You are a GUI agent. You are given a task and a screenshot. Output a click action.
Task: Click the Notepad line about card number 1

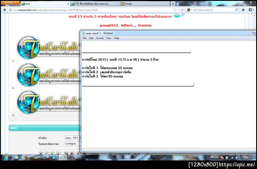(x=108, y=68)
